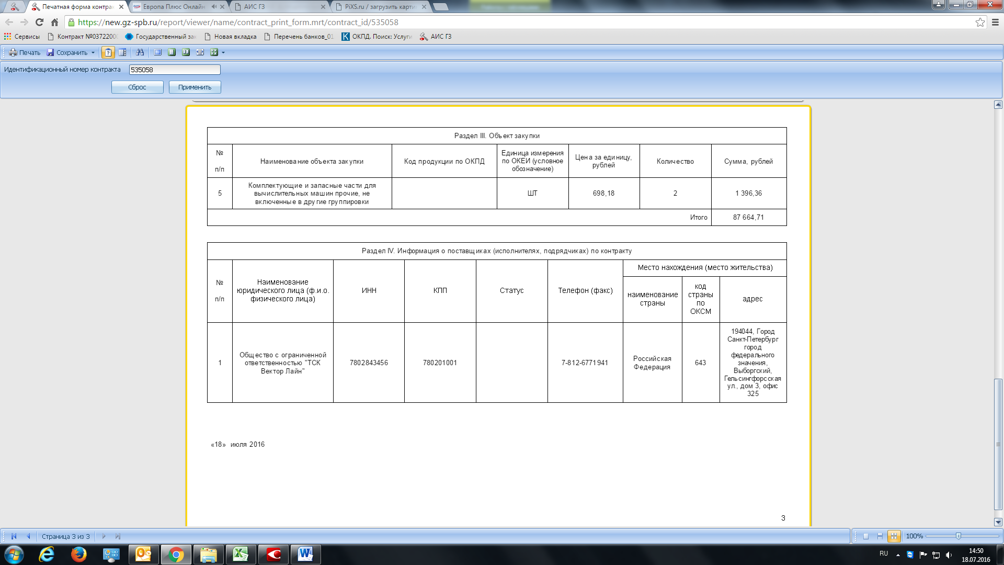
Task: Go to next page arrow
Action: [104, 536]
